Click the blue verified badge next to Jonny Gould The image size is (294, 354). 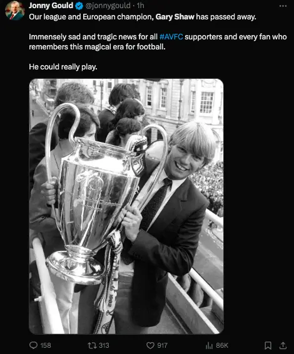(79, 6)
